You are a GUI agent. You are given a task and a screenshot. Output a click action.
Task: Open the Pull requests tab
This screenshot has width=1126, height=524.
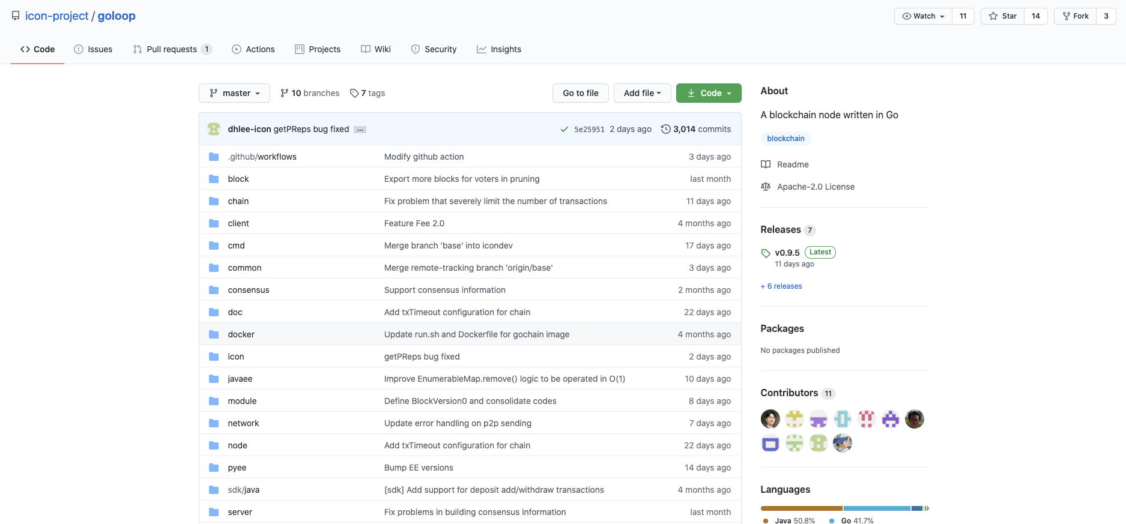(172, 49)
